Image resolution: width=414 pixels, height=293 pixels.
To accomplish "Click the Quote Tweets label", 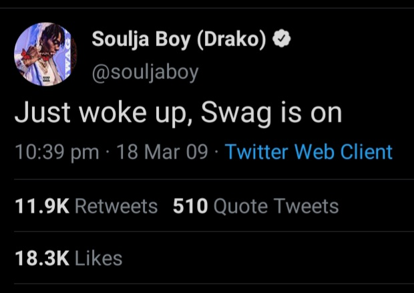I will point(276,206).
